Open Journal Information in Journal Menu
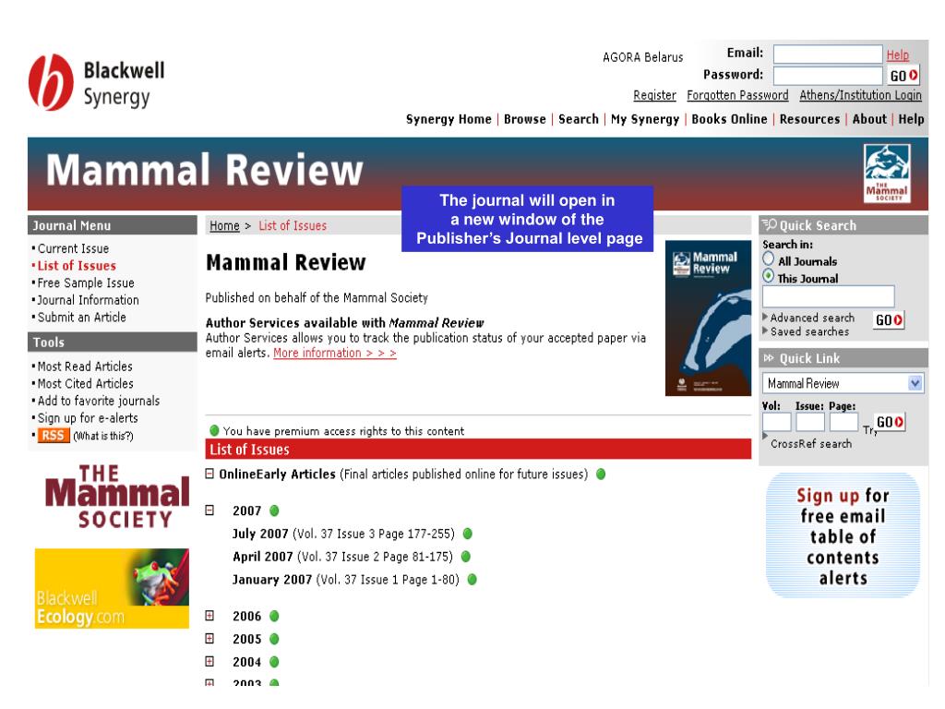Screen dimensions: 945x709 click(x=88, y=300)
